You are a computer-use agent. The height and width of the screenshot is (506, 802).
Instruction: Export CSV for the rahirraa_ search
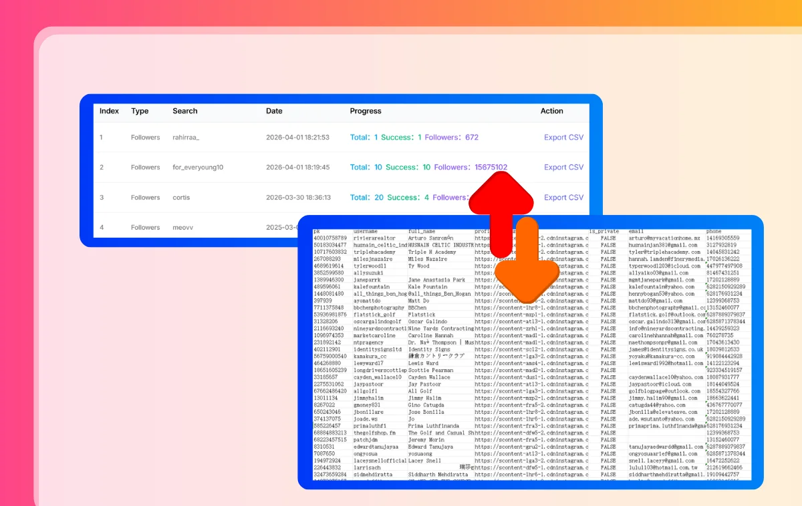[563, 138]
